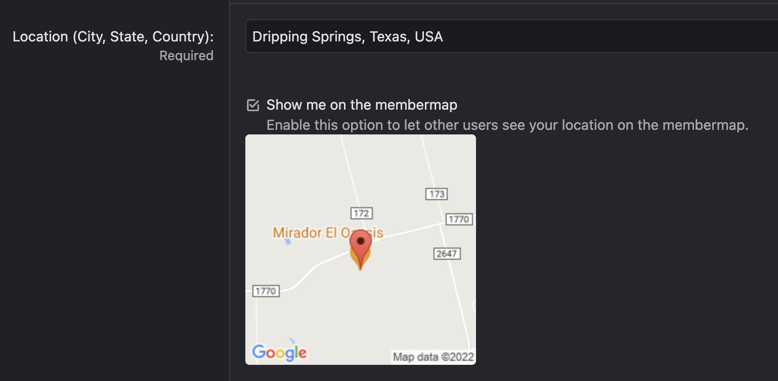Focus the Dripping Springs, Texas, USA location field

(511, 36)
